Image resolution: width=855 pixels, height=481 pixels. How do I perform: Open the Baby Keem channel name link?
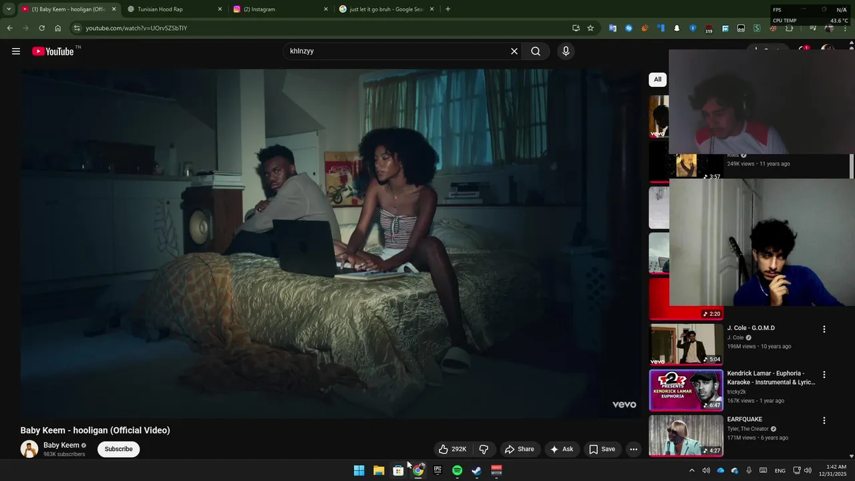61,445
